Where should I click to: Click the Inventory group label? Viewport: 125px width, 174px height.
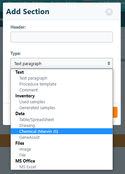pyautogui.click(x=25, y=96)
